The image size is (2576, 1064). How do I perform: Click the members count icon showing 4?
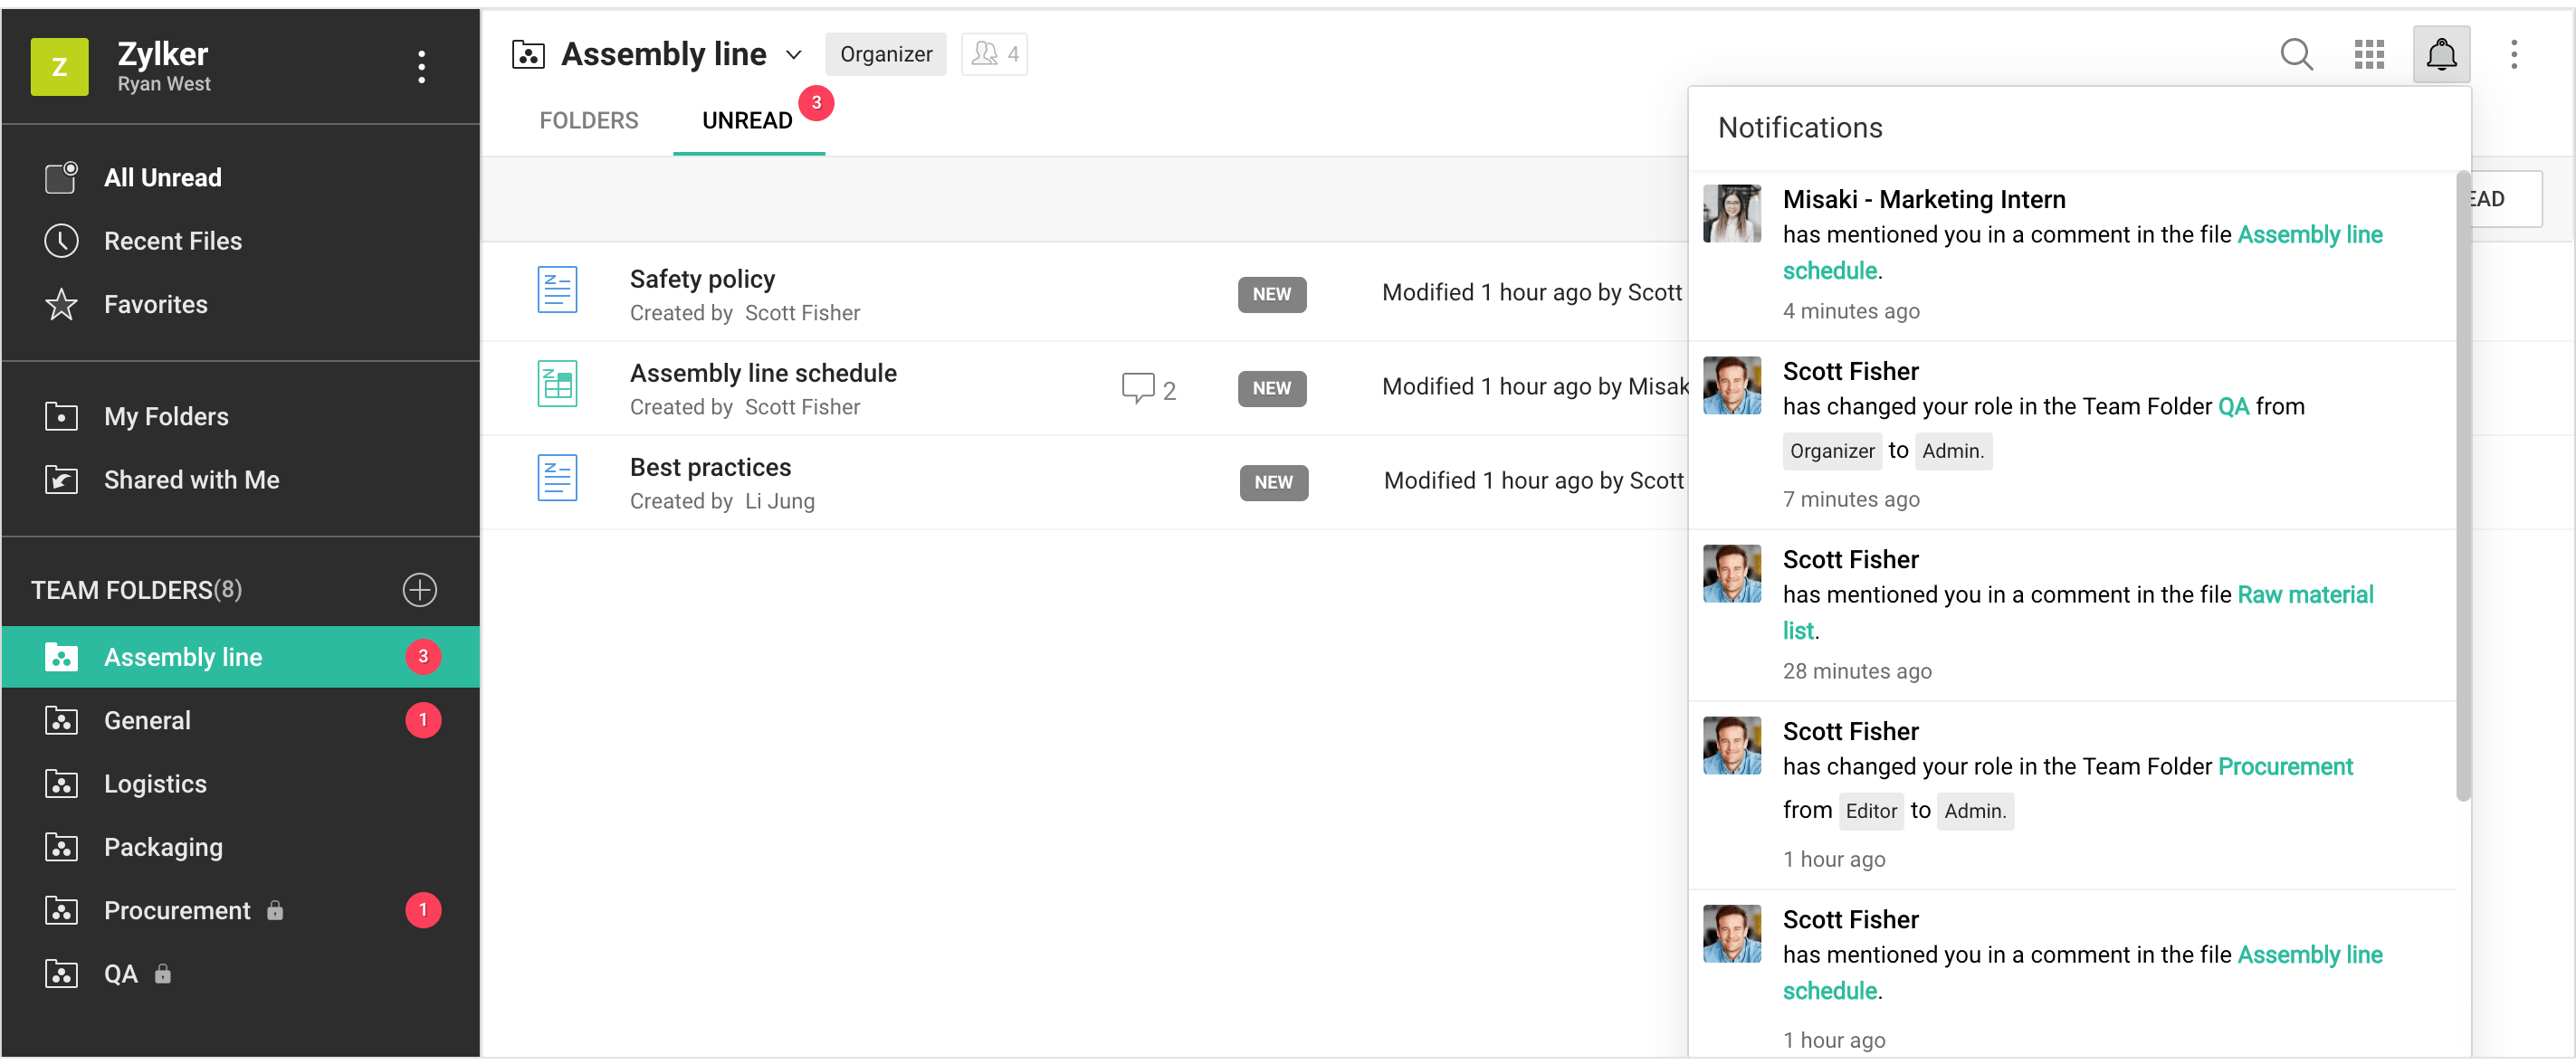994,54
